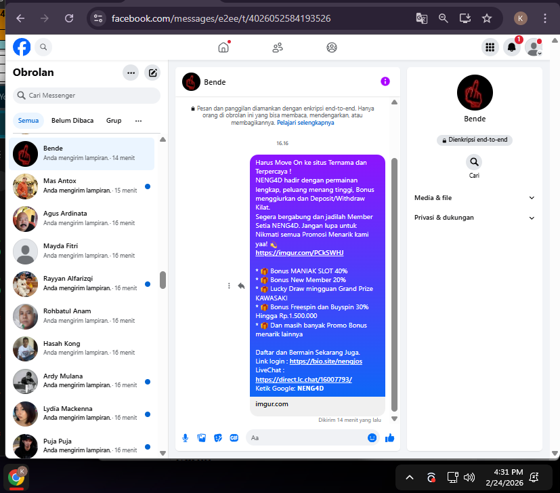Open the Rohbatul Anam conversation
560x493 pixels.
82,317
